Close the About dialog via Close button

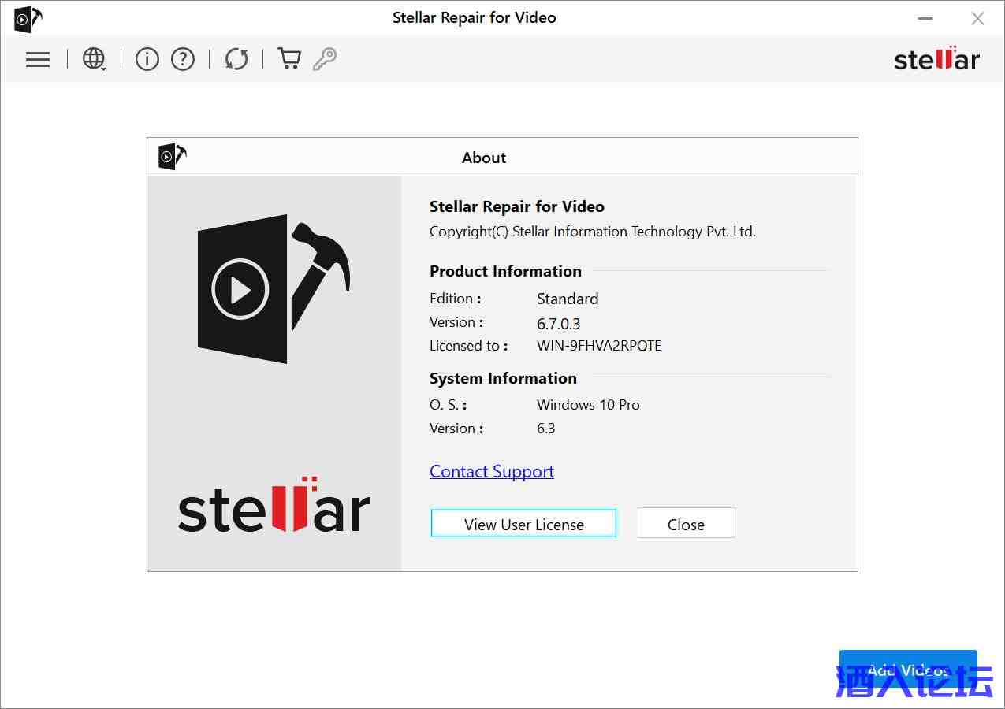click(x=686, y=523)
